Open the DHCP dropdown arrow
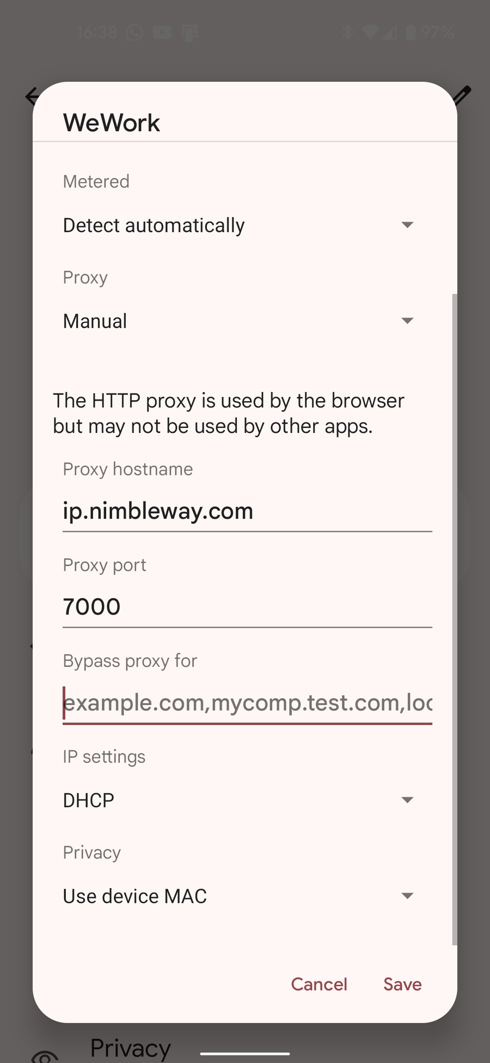 tap(407, 800)
